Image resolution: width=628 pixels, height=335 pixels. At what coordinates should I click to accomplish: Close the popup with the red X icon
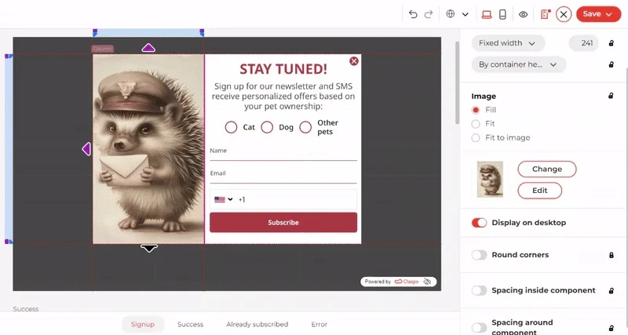[354, 61]
